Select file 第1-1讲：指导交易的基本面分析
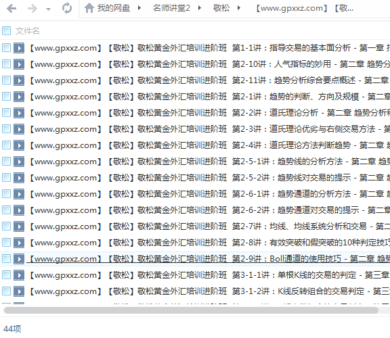 point(209,48)
